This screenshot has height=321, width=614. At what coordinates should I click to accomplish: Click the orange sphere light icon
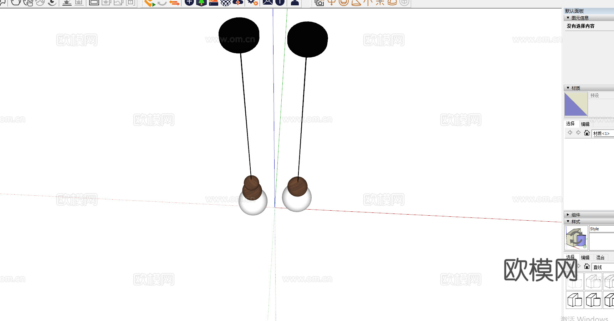click(x=344, y=2)
